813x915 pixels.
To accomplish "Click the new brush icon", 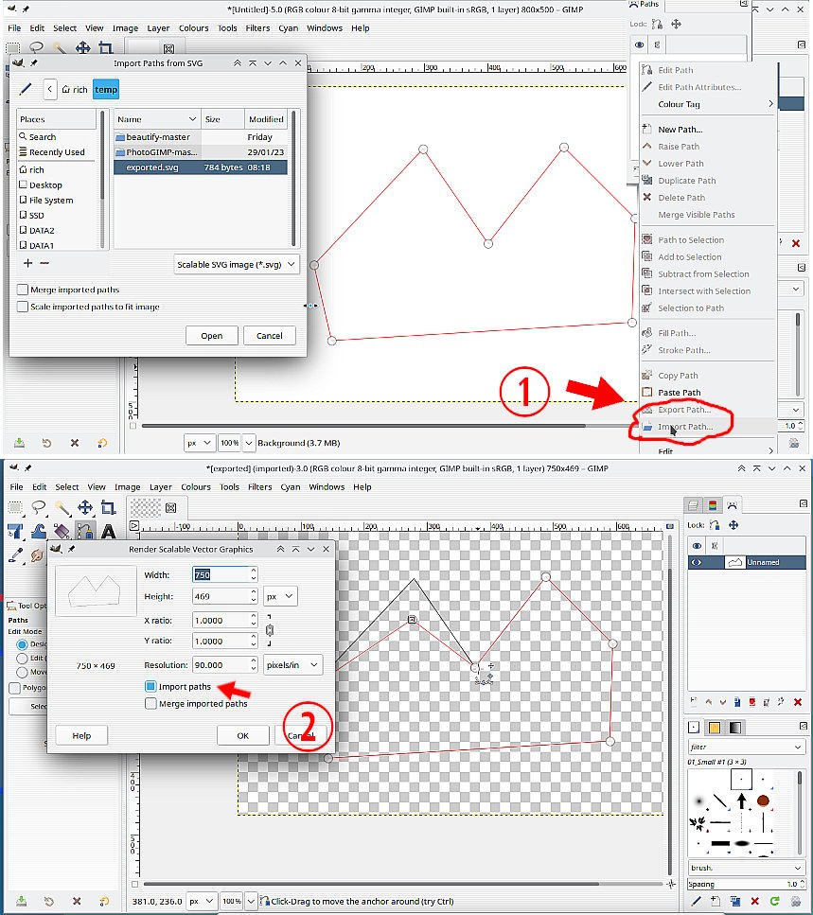I will pos(716,901).
